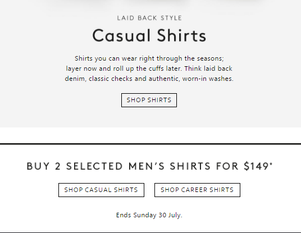Click the $149 price in the promo heading
Image resolution: width=301 pixels, height=233 pixels.
(x=256, y=166)
